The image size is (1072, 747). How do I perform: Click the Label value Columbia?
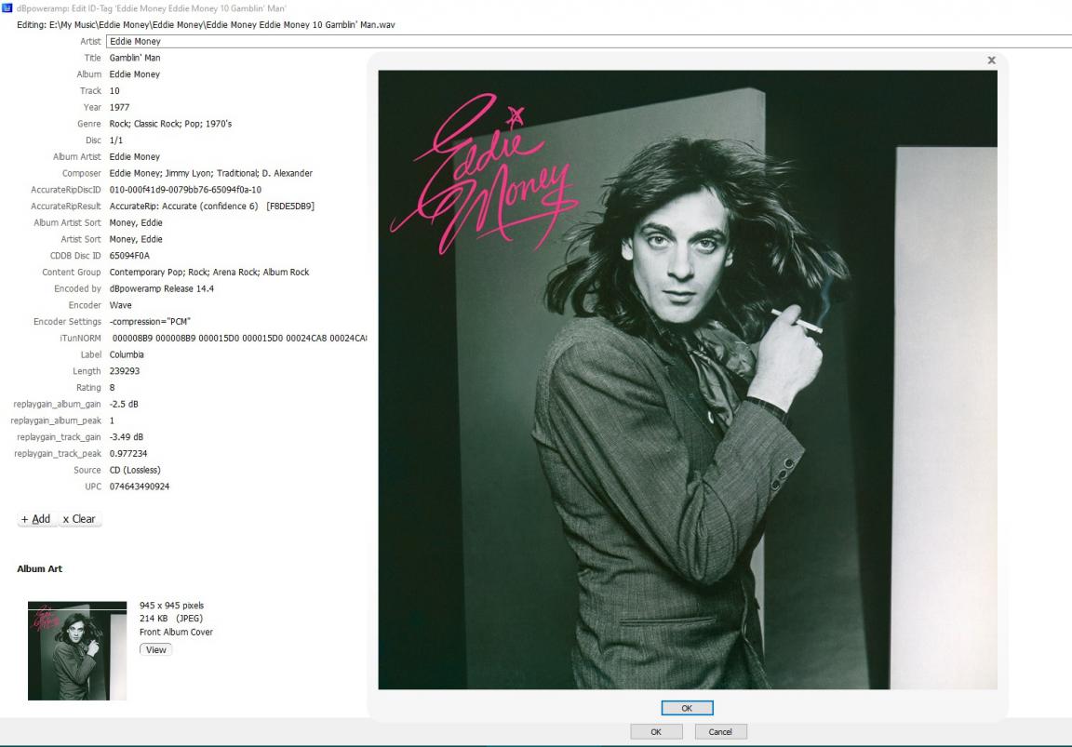[127, 354]
